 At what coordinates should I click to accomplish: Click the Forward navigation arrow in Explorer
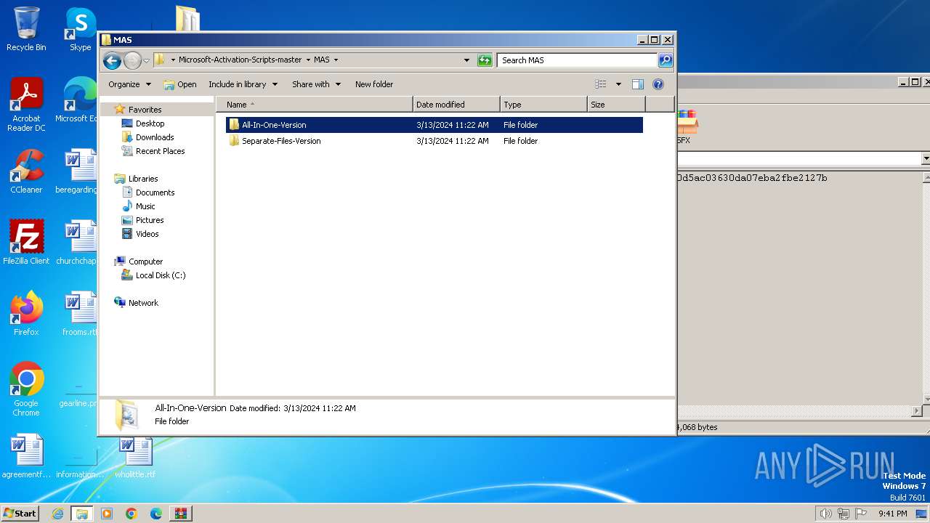pos(132,60)
